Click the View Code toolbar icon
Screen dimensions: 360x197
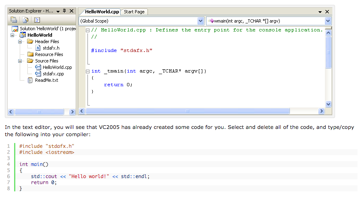click(37, 20)
